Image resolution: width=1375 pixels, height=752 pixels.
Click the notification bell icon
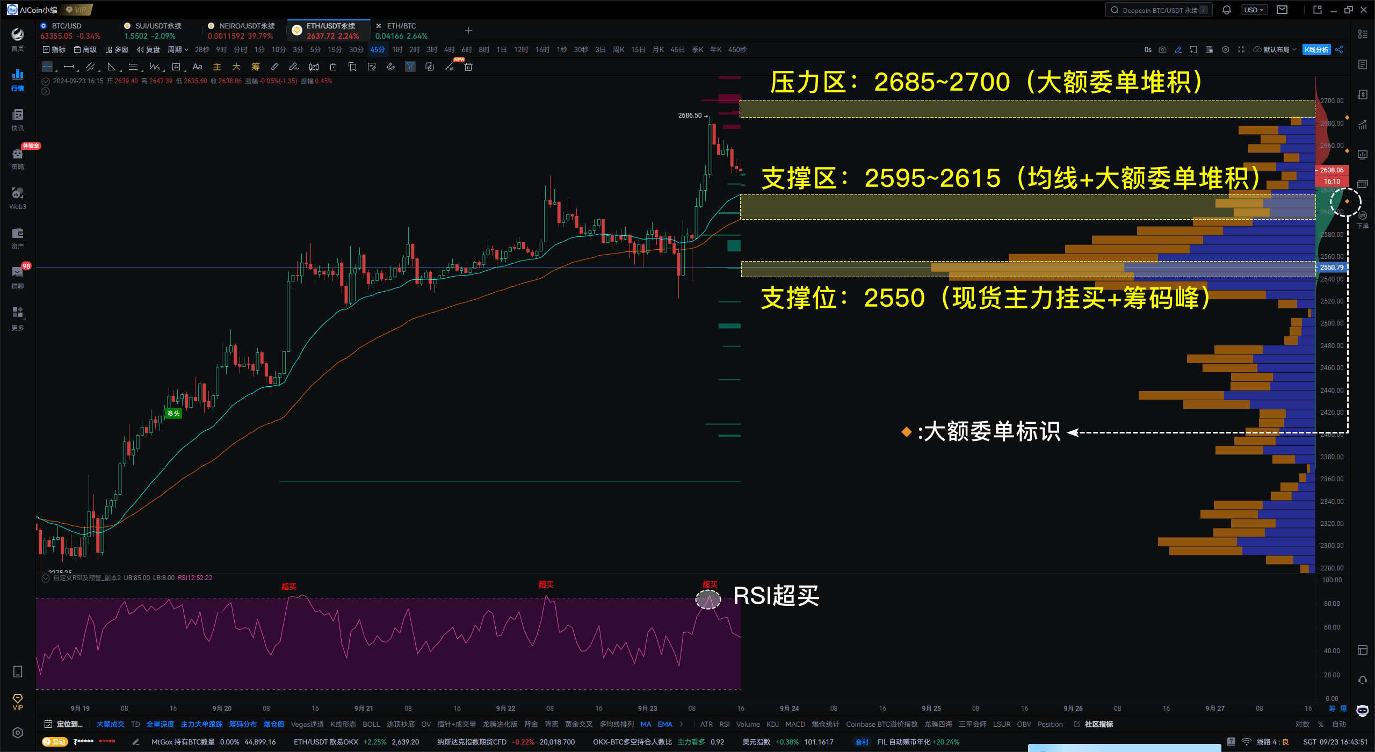pyautogui.click(x=1227, y=10)
